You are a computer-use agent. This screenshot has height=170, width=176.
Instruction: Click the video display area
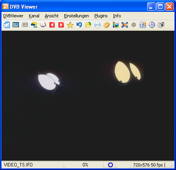coord(88,95)
